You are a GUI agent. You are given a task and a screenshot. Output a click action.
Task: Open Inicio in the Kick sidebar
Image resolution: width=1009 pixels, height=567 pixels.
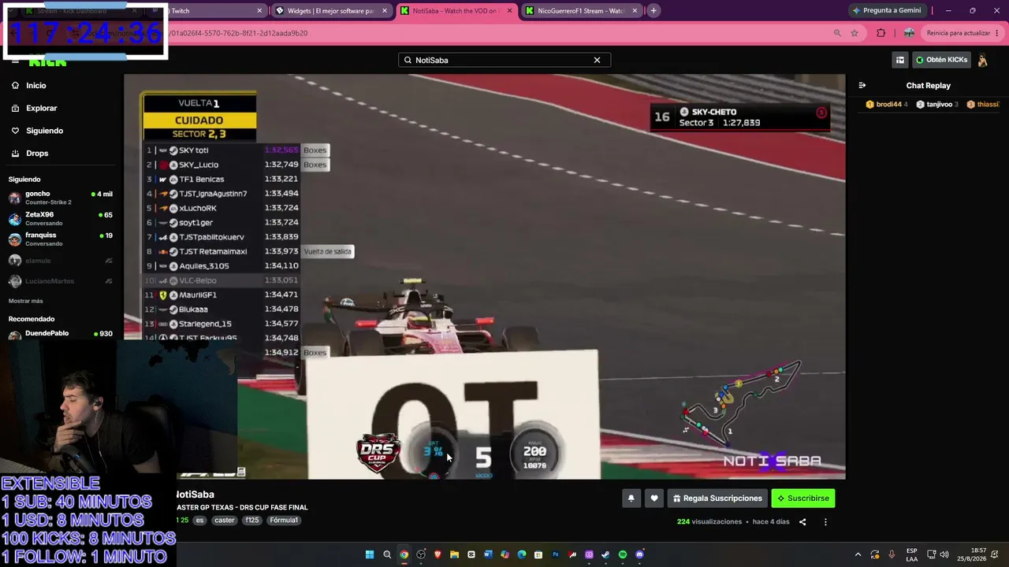coord(35,85)
